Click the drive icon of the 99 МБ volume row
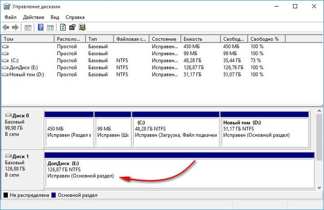This screenshot has width=324, height=210. [6, 54]
